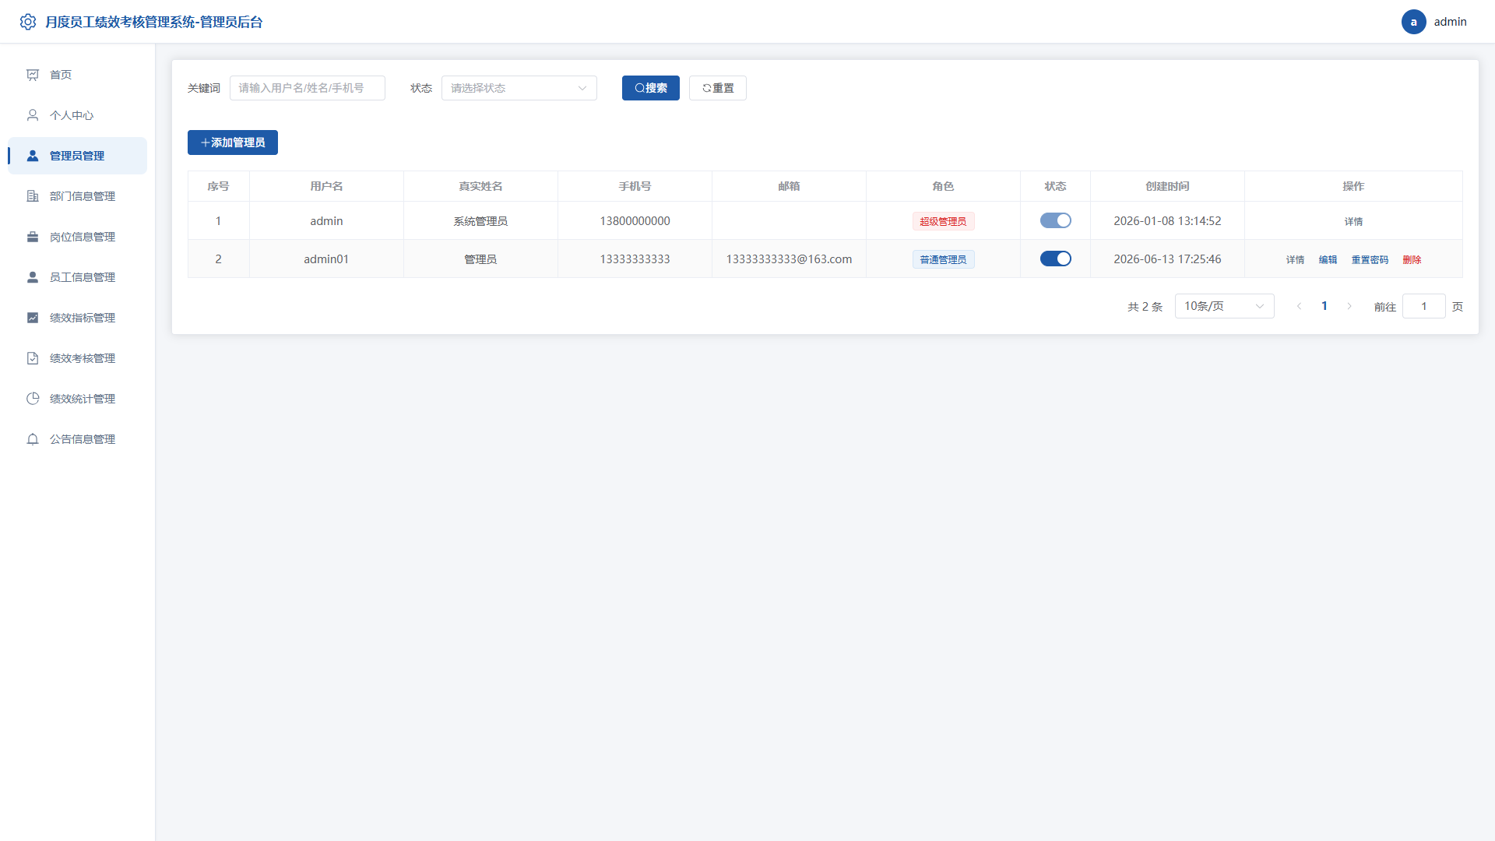Click the 部门信息管理 building icon
This screenshot has width=1495, height=841.
click(x=33, y=196)
